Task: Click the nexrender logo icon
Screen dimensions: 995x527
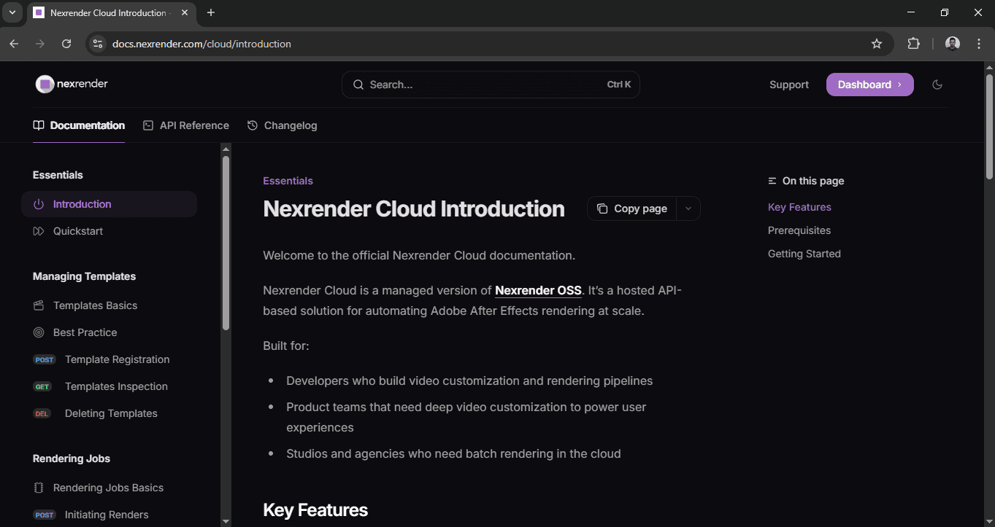Action: pos(44,84)
